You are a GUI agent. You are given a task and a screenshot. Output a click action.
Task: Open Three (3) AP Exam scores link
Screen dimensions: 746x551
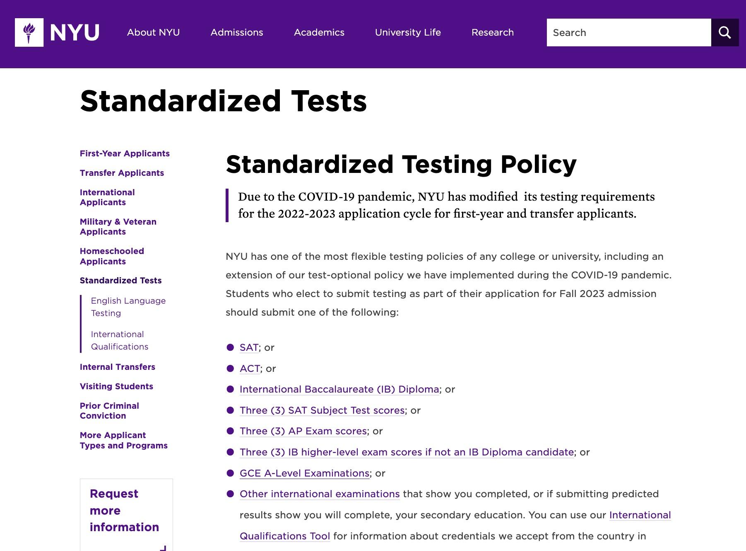coord(303,431)
